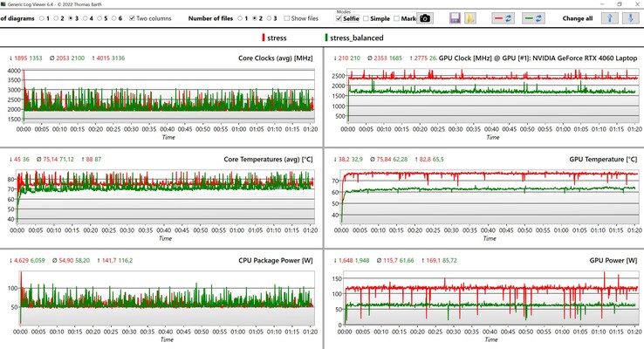The width and height of the screenshot is (644, 349).
Task: Click the CPU Package Power [W] title
Action: click(276, 260)
